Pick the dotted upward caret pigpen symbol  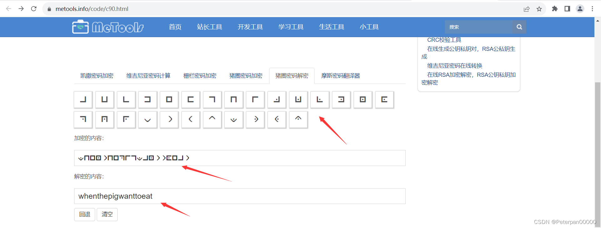point(298,119)
